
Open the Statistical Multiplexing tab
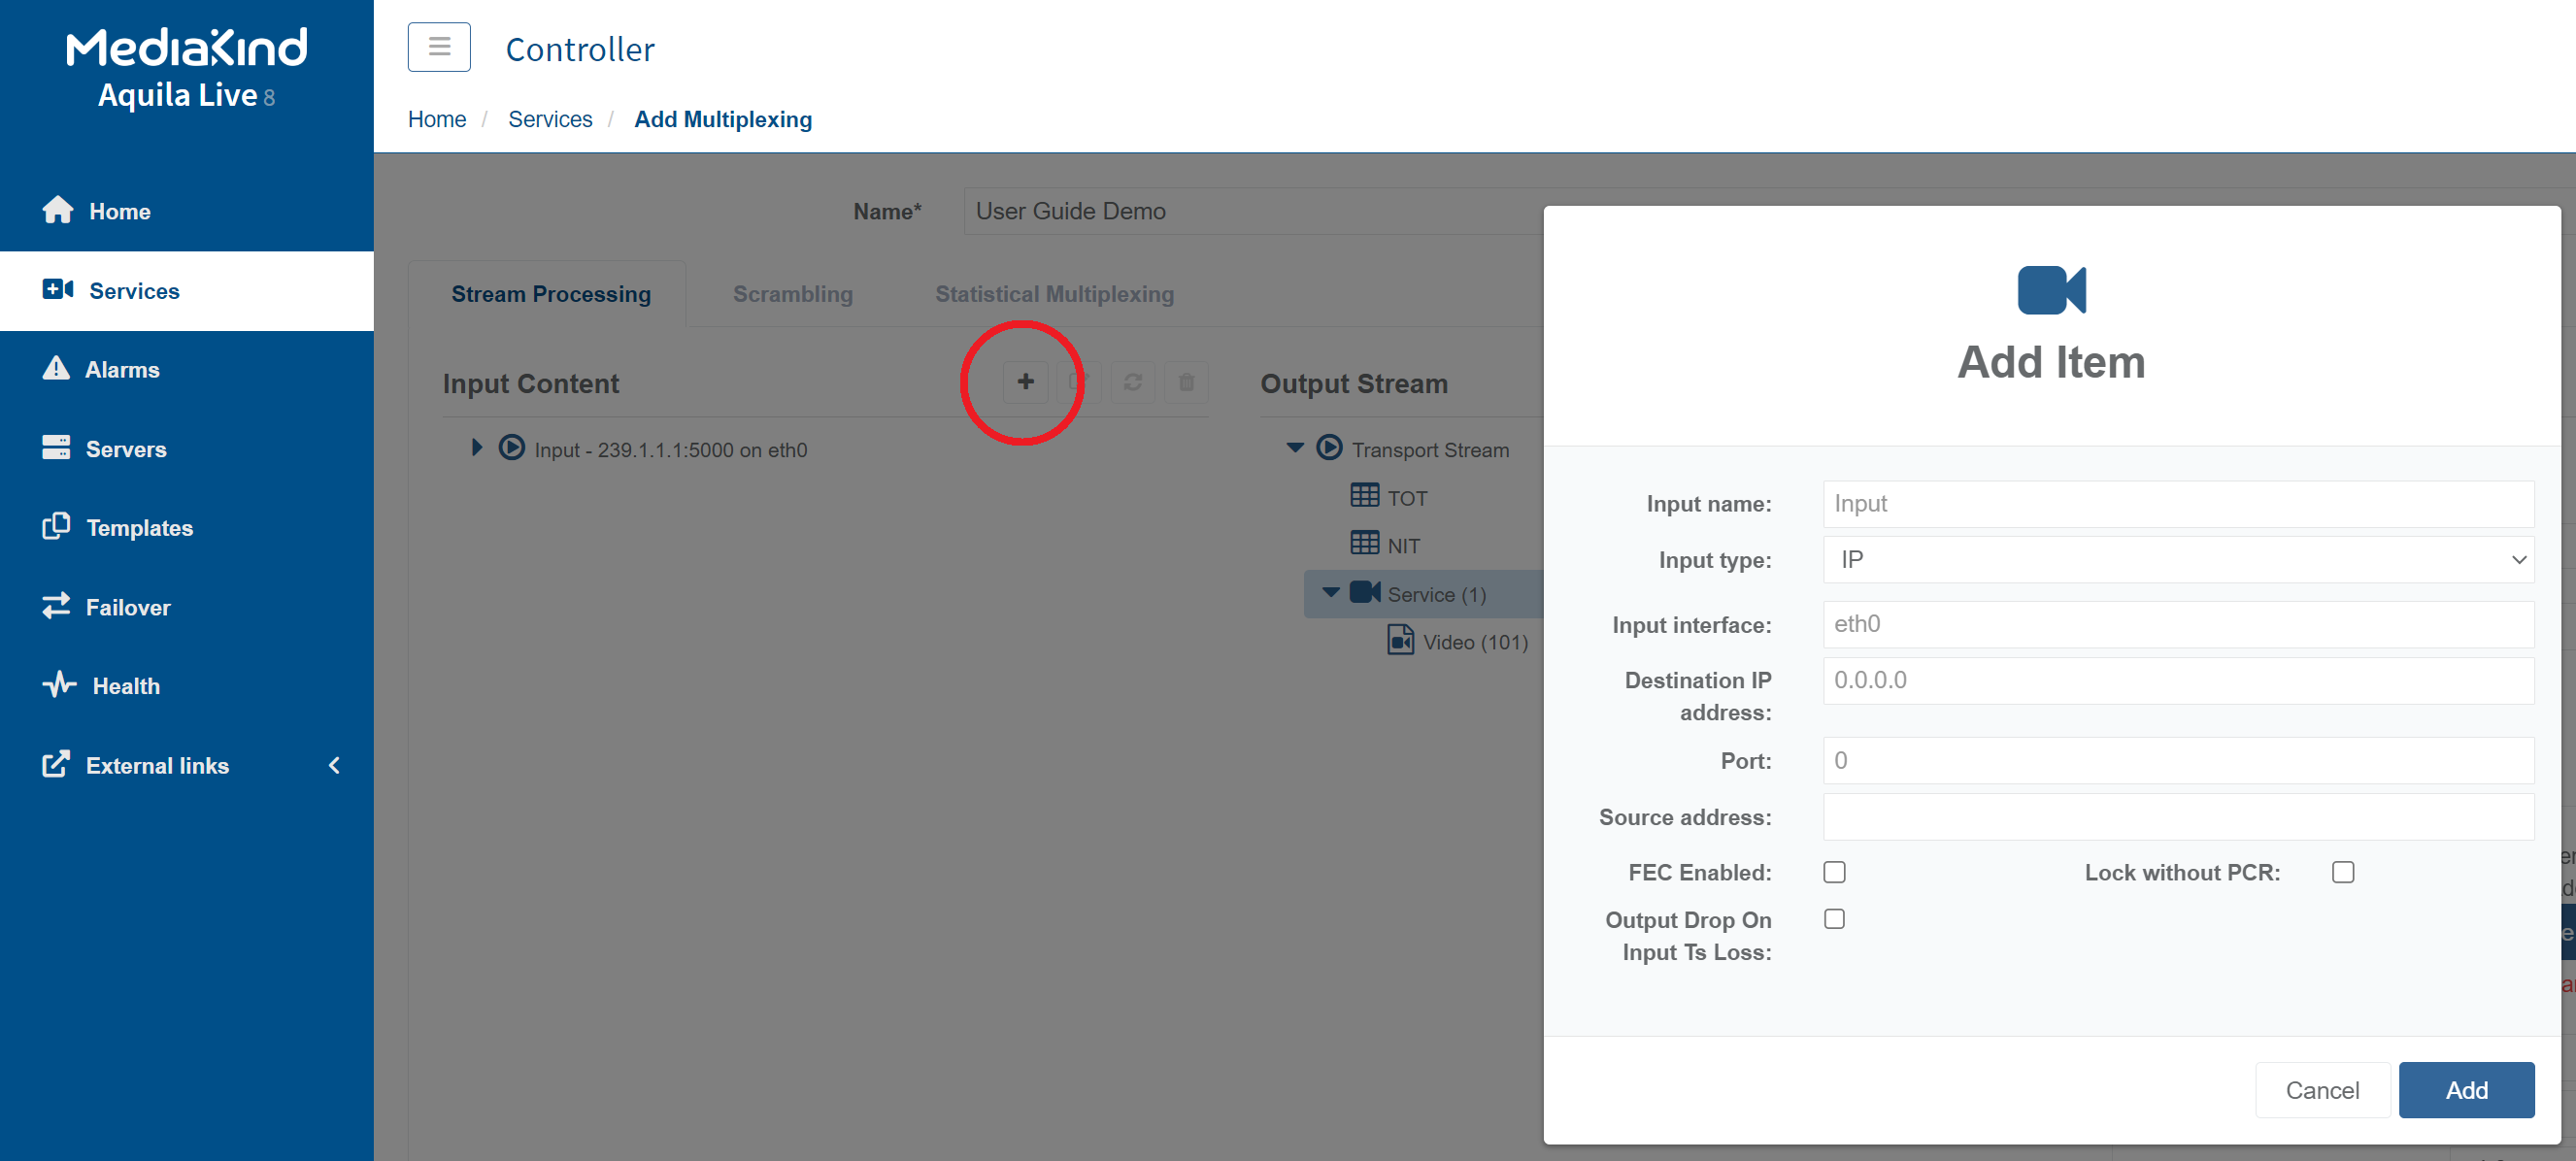click(x=1054, y=294)
